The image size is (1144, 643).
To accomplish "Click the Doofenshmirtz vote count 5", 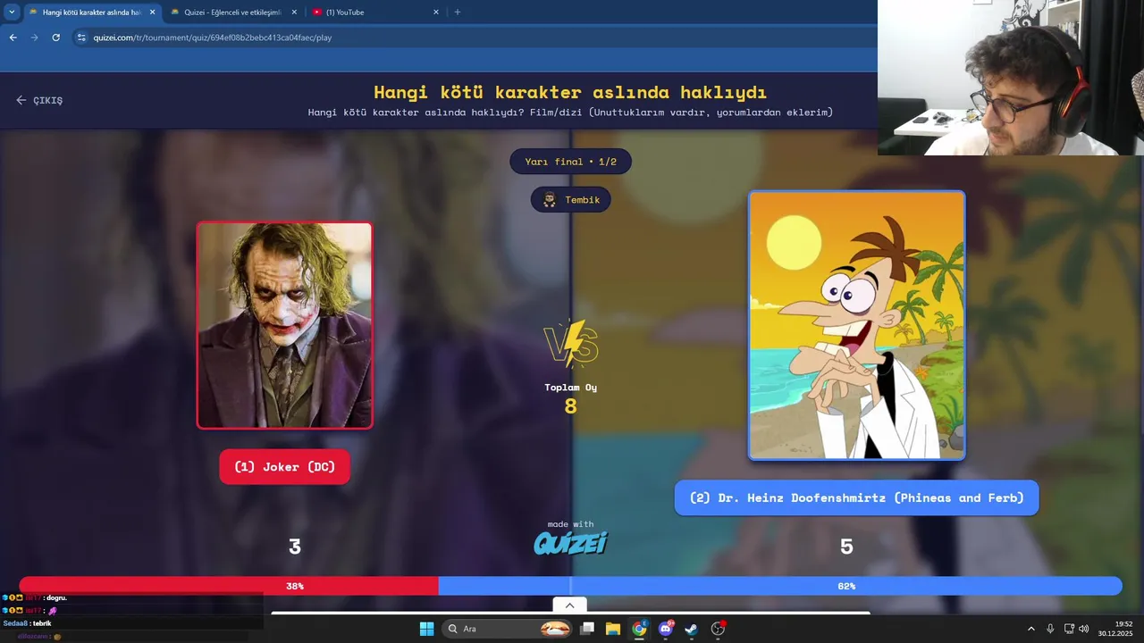I will (846, 547).
